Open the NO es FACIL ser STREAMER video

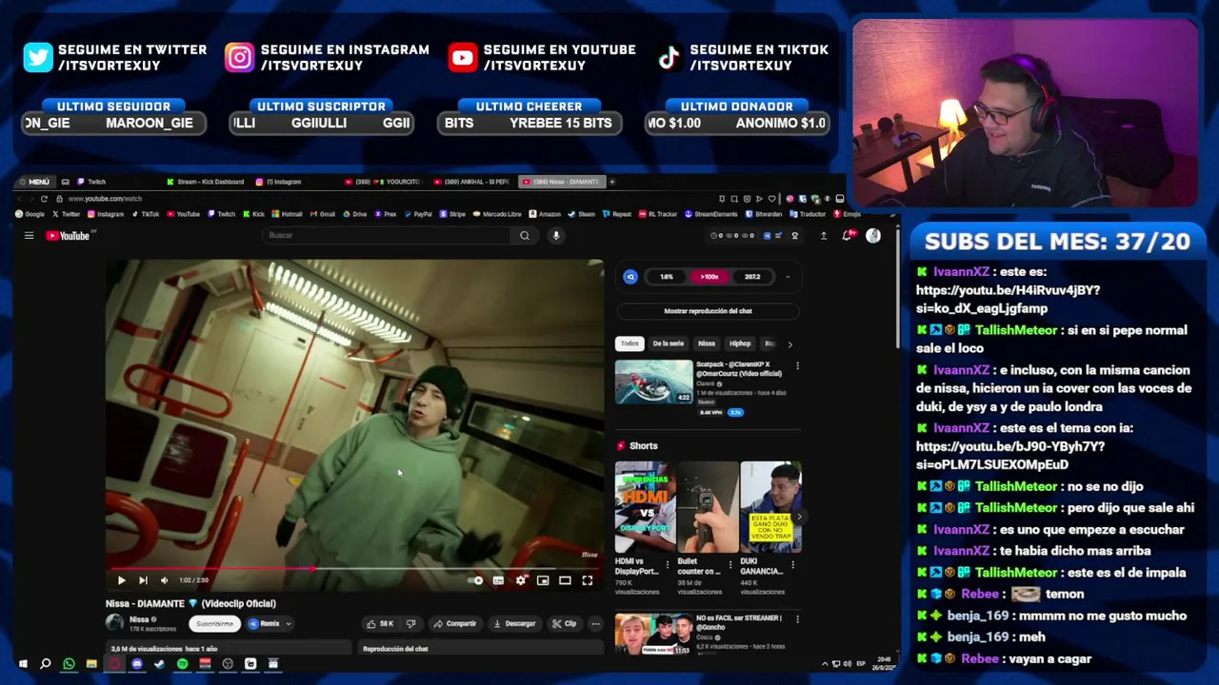pyautogui.click(x=653, y=635)
